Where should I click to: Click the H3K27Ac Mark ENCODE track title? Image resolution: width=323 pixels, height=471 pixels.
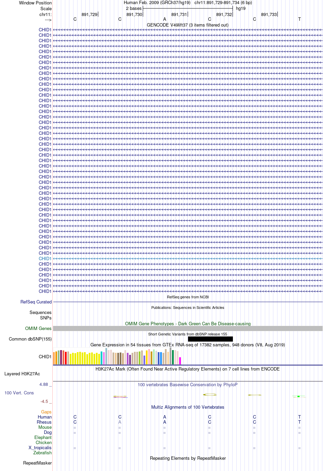tap(188, 369)
